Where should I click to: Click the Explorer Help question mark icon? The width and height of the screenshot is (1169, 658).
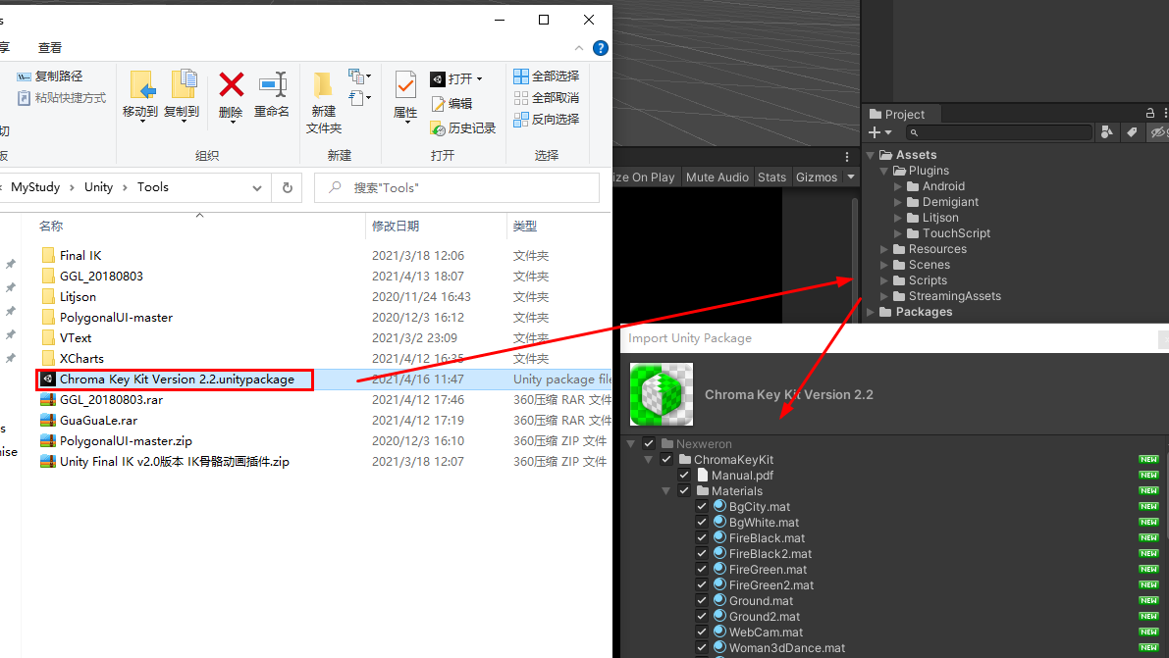coord(600,48)
